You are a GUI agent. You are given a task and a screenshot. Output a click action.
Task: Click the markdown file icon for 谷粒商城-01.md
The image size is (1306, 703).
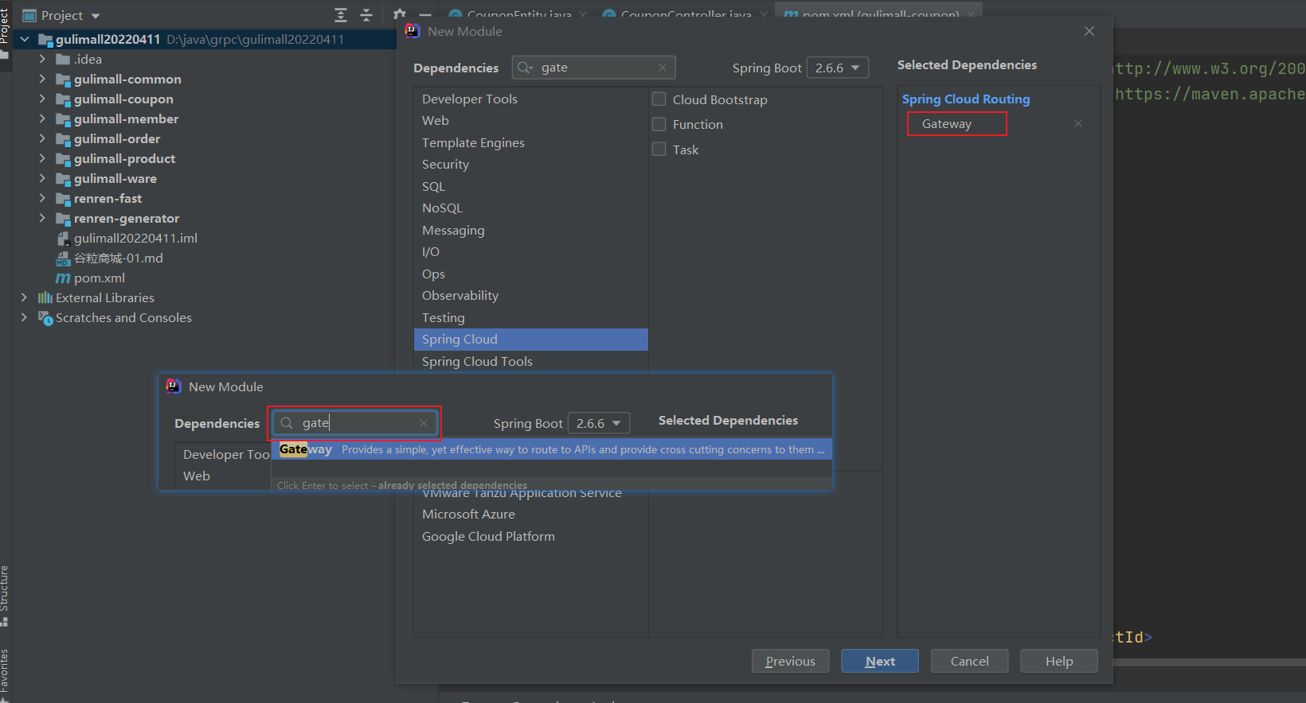64,258
